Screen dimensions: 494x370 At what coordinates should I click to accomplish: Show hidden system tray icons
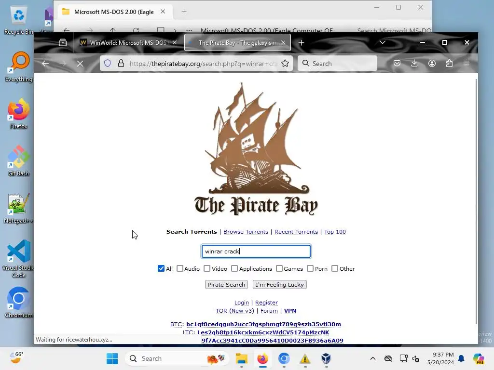point(373,358)
